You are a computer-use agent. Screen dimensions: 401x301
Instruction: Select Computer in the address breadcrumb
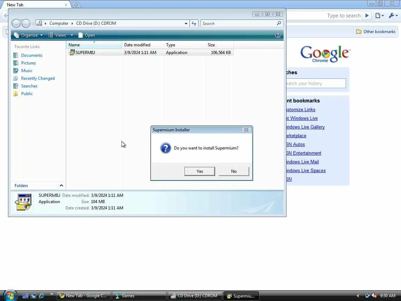(x=59, y=23)
